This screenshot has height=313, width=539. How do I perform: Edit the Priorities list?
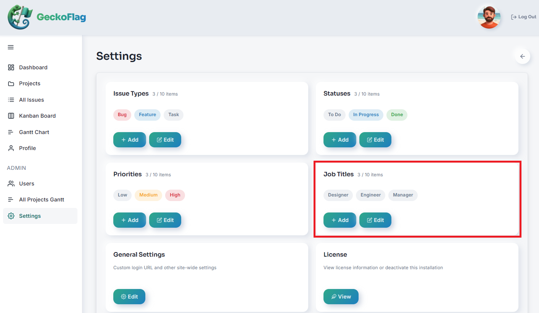point(165,220)
